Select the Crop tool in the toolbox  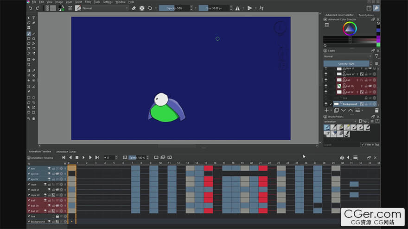(29, 64)
